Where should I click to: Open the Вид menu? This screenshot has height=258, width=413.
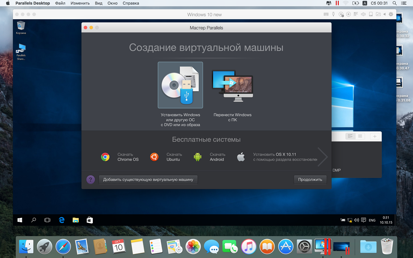[98, 3]
